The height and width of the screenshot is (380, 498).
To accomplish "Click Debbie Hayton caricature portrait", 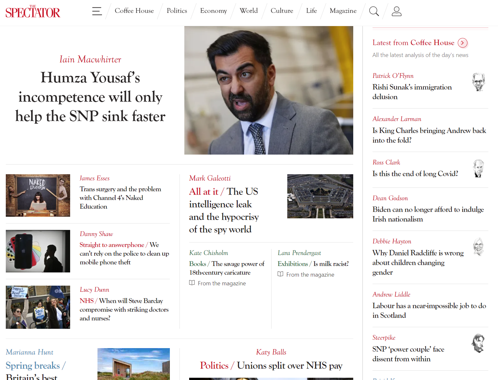I will click(478, 247).
